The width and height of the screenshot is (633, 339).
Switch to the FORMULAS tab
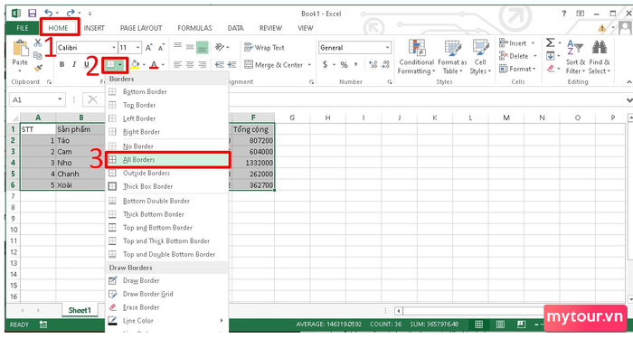(x=194, y=28)
